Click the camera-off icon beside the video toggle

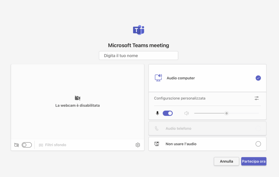[17, 145]
